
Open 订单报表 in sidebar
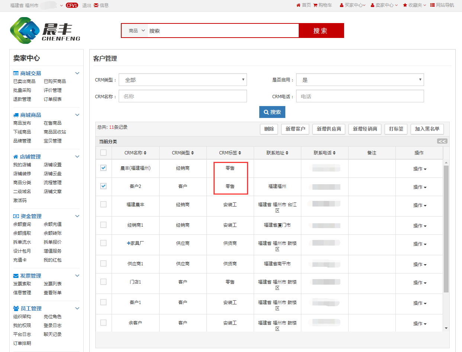coord(52,99)
